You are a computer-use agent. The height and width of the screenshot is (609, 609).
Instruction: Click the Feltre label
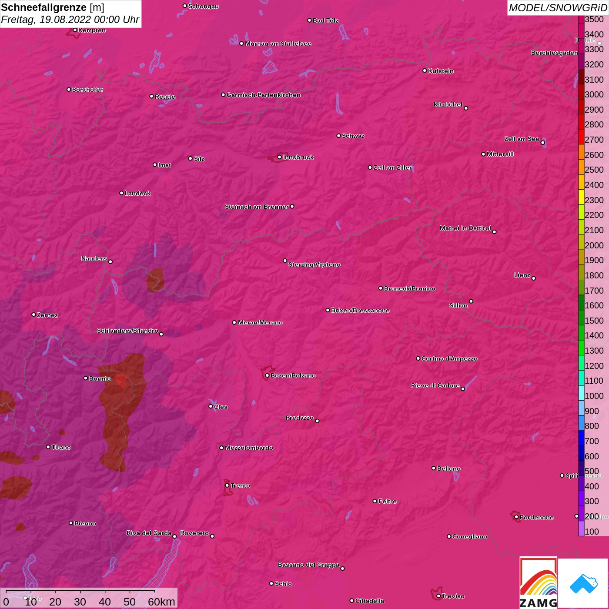[388, 501]
